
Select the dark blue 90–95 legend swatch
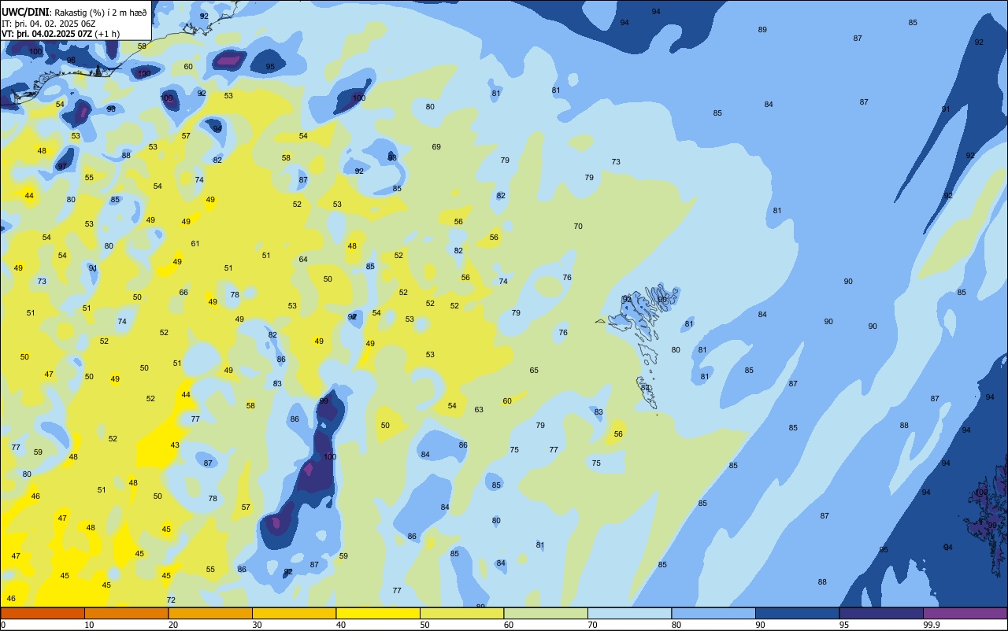(797, 613)
